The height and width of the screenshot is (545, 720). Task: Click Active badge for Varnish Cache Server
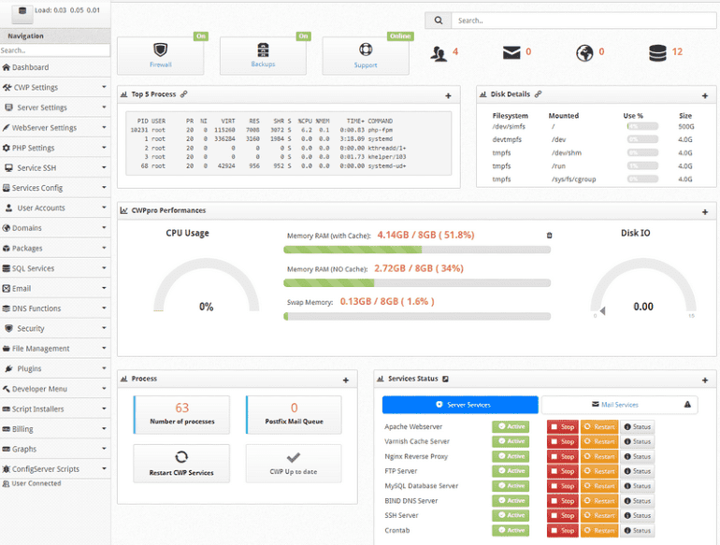[x=511, y=441]
